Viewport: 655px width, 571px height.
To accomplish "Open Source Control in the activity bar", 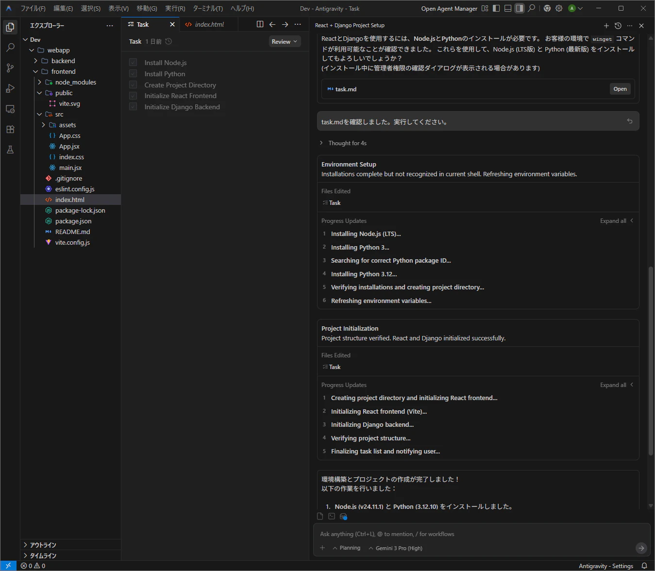I will (x=10, y=68).
